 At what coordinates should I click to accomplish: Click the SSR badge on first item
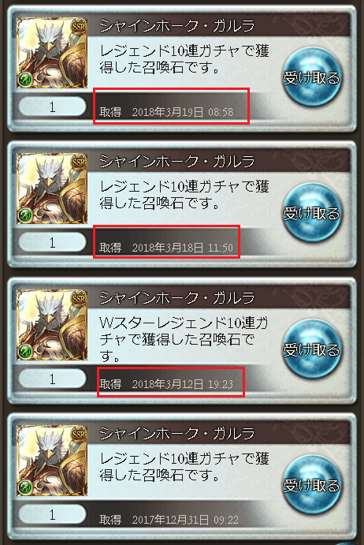79,26
